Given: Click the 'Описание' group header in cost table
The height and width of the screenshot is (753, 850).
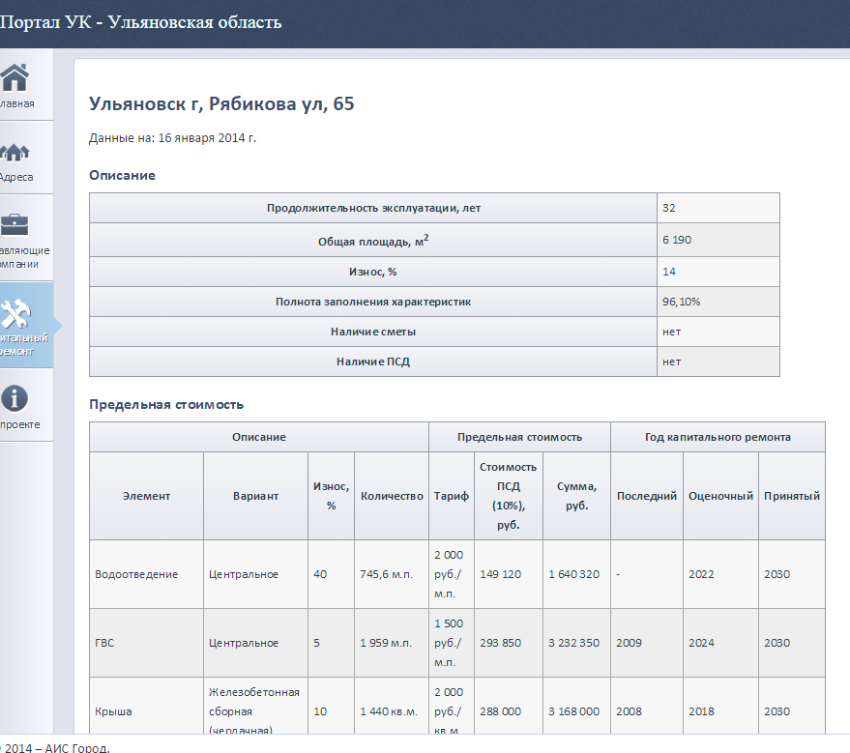Looking at the screenshot, I should [259, 437].
